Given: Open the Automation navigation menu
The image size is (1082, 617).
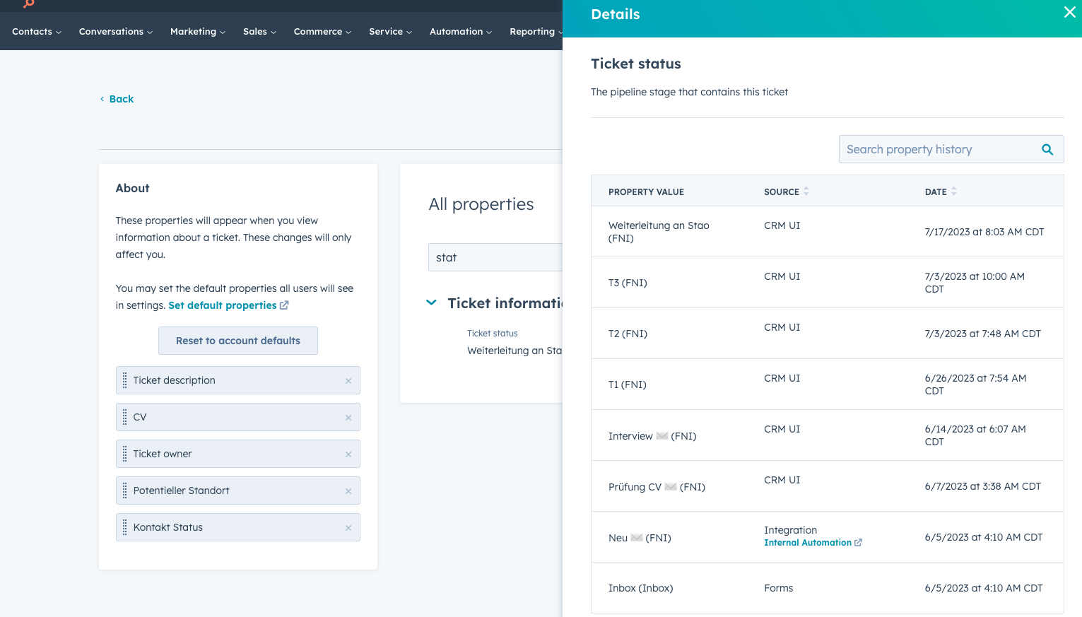Looking at the screenshot, I should (x=460, y=32).
